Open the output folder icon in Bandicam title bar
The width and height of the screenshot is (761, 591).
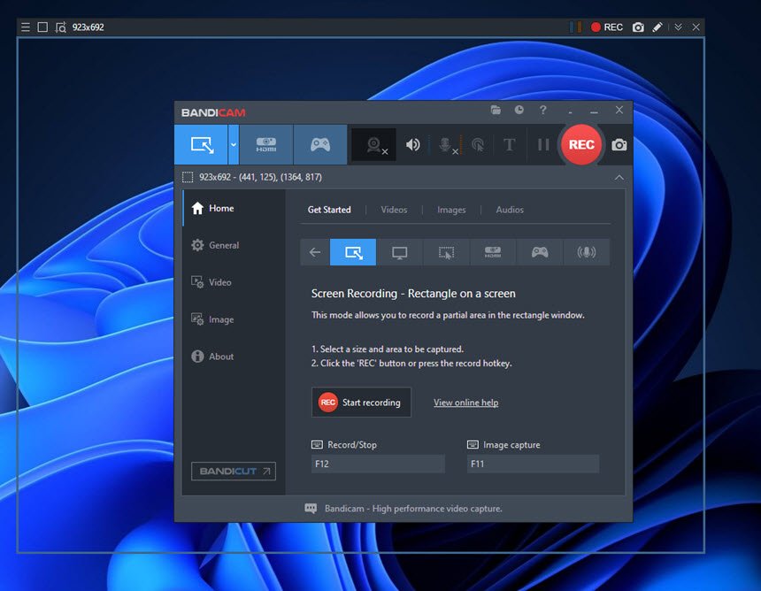[496, 110]
